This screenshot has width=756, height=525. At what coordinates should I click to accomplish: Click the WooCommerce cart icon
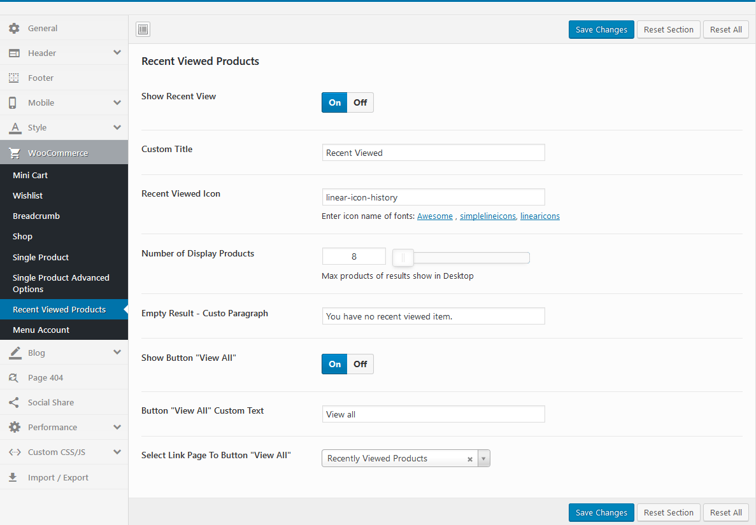[15, 153]
